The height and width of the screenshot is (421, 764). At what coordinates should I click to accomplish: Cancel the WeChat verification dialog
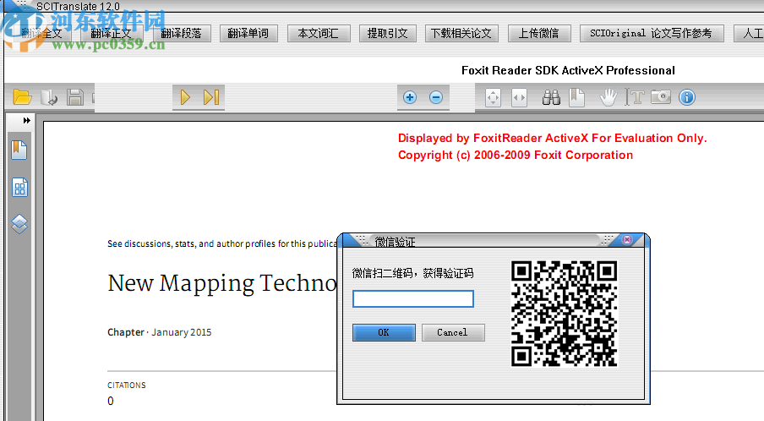(453, 332)
